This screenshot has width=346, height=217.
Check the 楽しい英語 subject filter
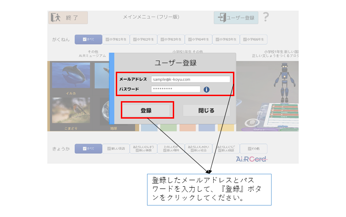(116, 148)
